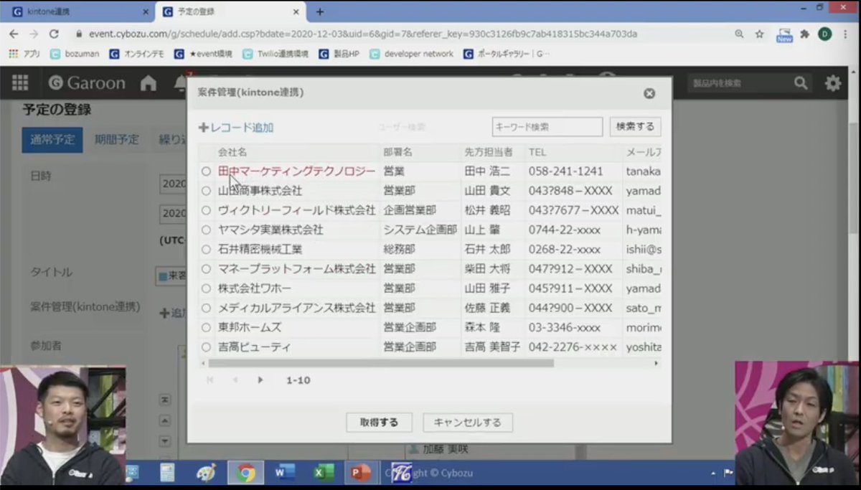Click the TEL cell 058-241-1241
The height and width of the screenshot is (490, 861).
[x=566, y=171]
